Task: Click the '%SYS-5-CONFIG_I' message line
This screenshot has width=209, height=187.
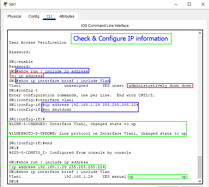Action: 70,153
